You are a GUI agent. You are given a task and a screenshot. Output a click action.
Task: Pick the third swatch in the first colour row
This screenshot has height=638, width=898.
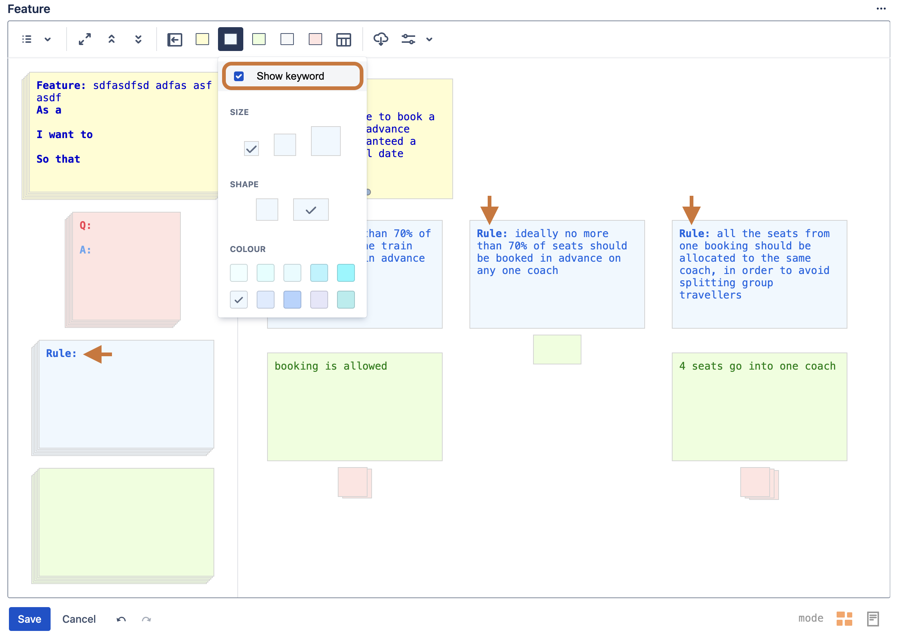click(x=292, y=272)
